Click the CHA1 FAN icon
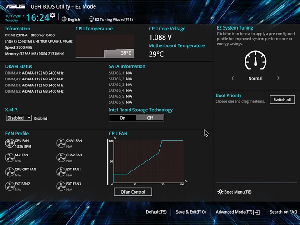300x225 pixels. click(x=61, y=144)
